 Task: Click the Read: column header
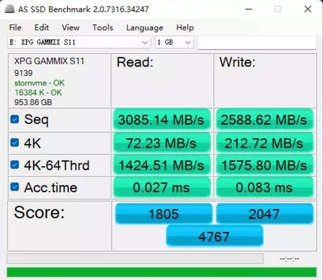point(135,62)
